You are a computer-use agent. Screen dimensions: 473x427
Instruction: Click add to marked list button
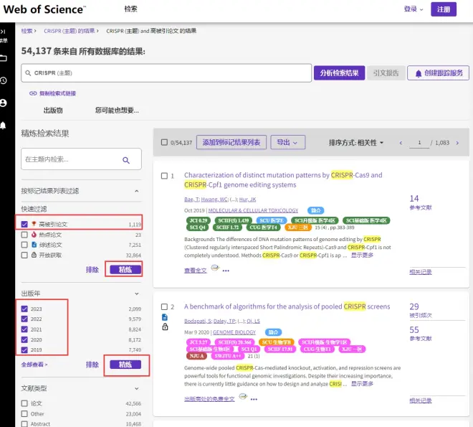pyautogui.click(x=231, y=142)
